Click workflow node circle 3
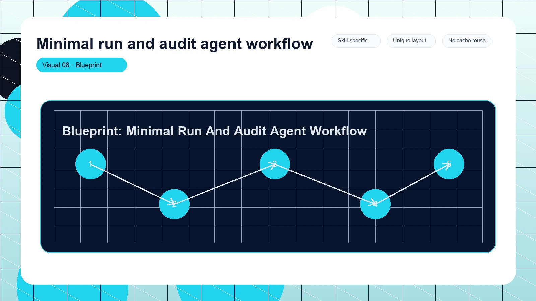The image size is (536, 301). pyautogui.click(x=275, y=164)
